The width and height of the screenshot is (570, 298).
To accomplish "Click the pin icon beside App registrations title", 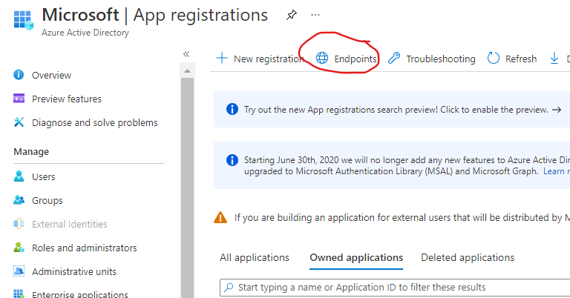I will point(292,15).
